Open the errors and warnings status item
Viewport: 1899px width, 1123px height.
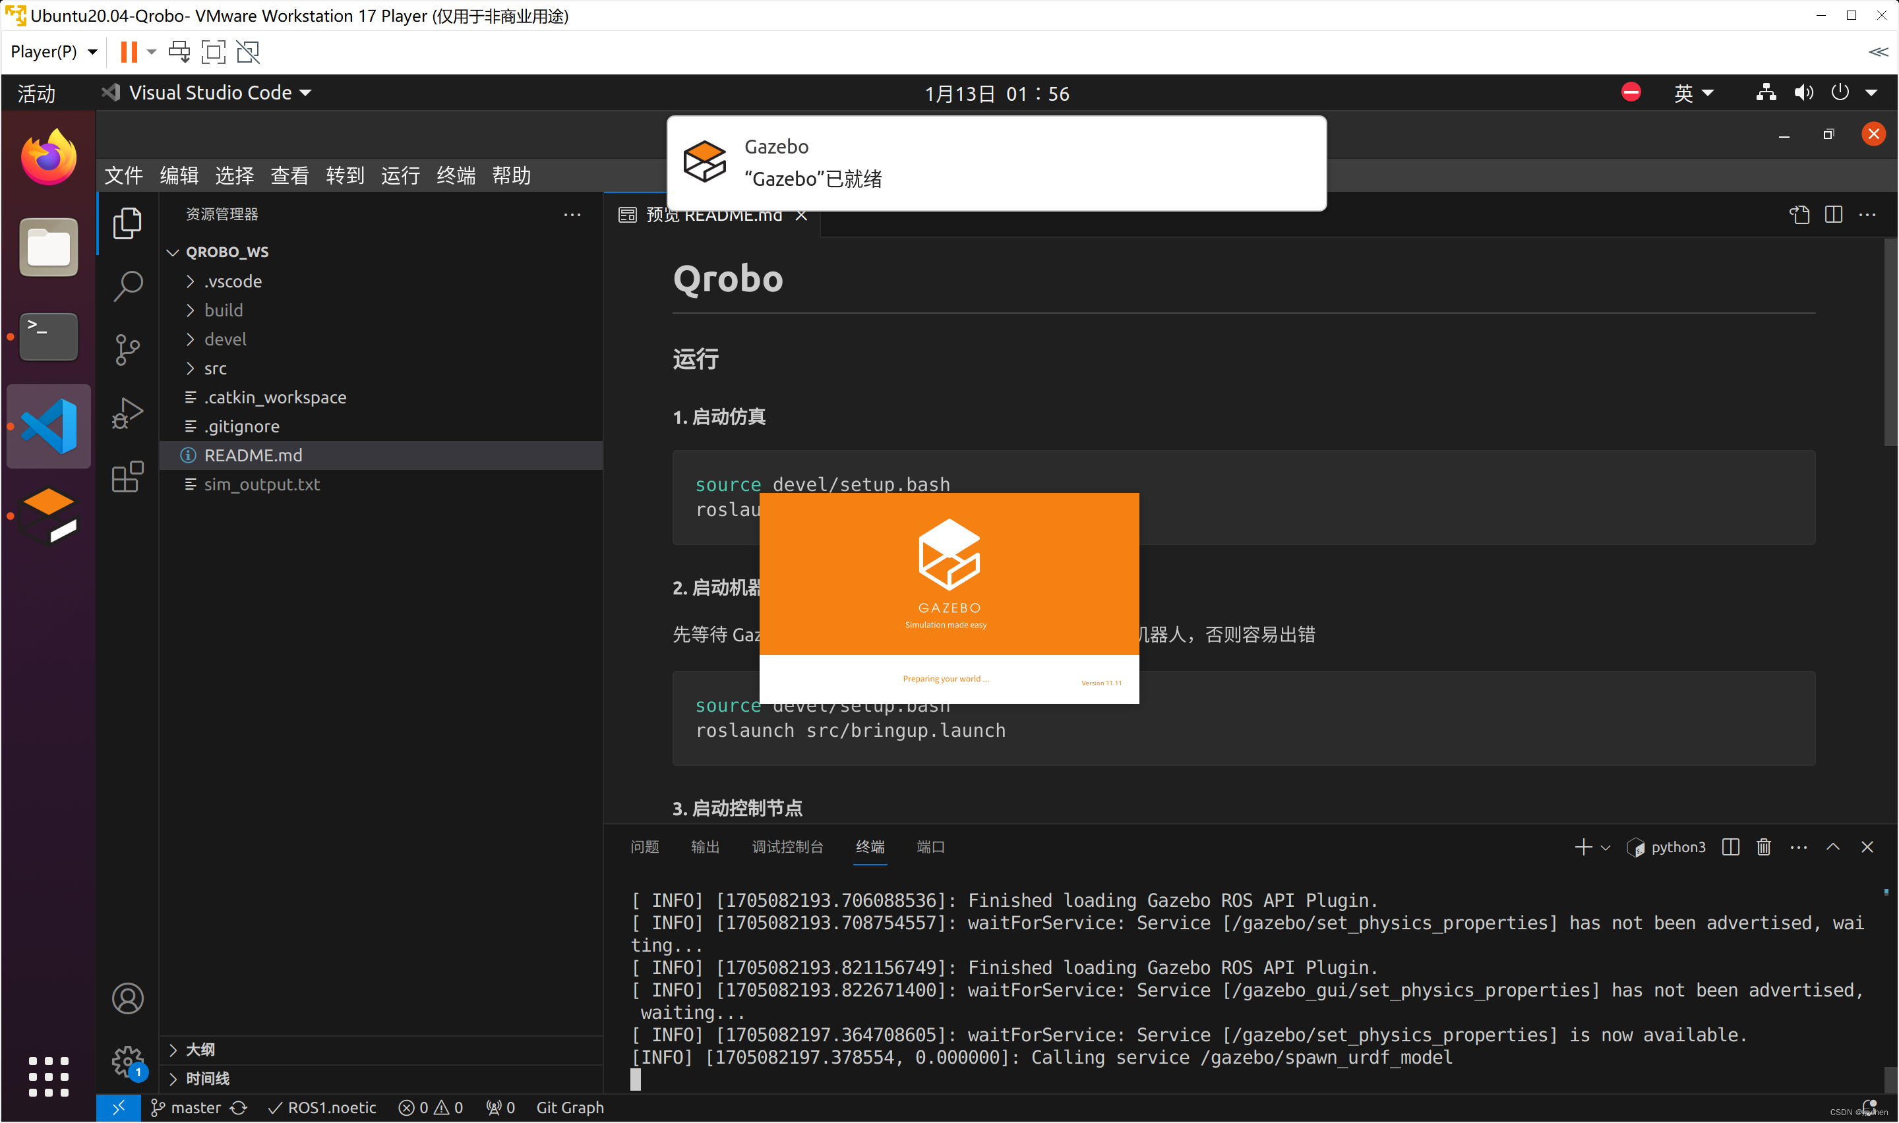pyautogui.click(x=431, y=1108)
